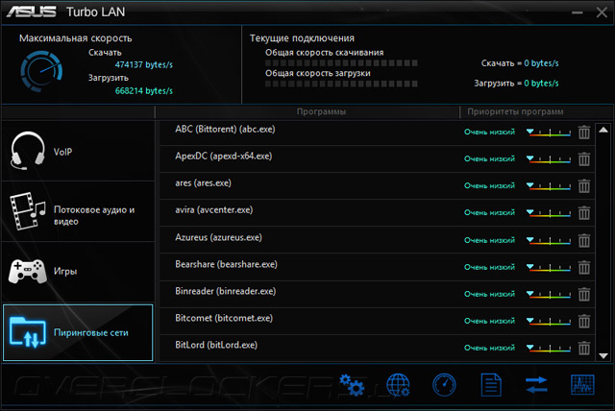
Task: Adjust Bearshare priority slider
Action: pos(549,267)
